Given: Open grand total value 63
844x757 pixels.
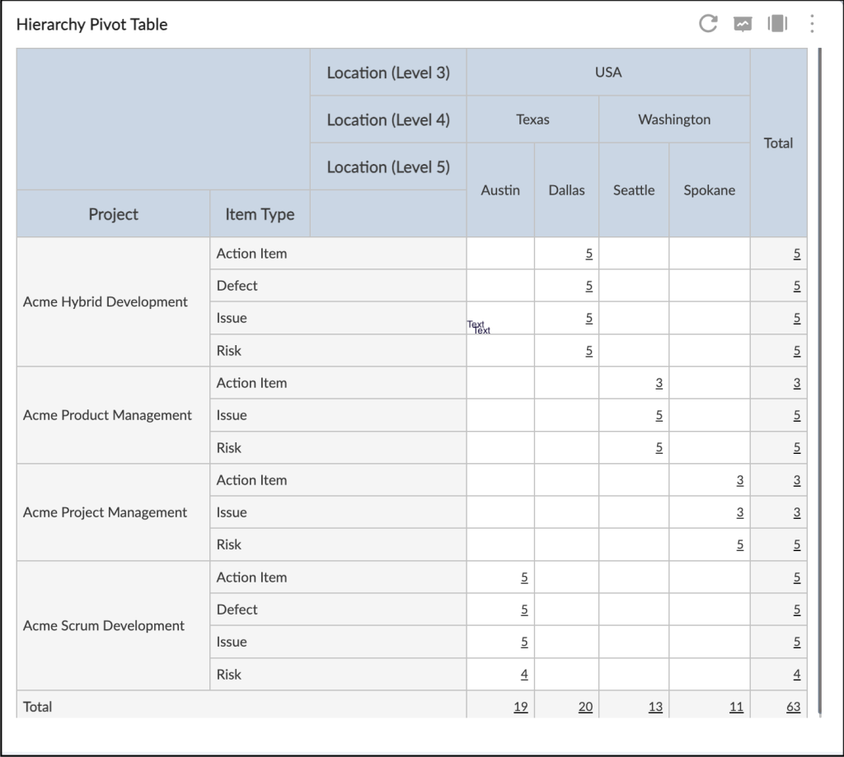Looking at the screenshot, I should (x=793, y=707).
